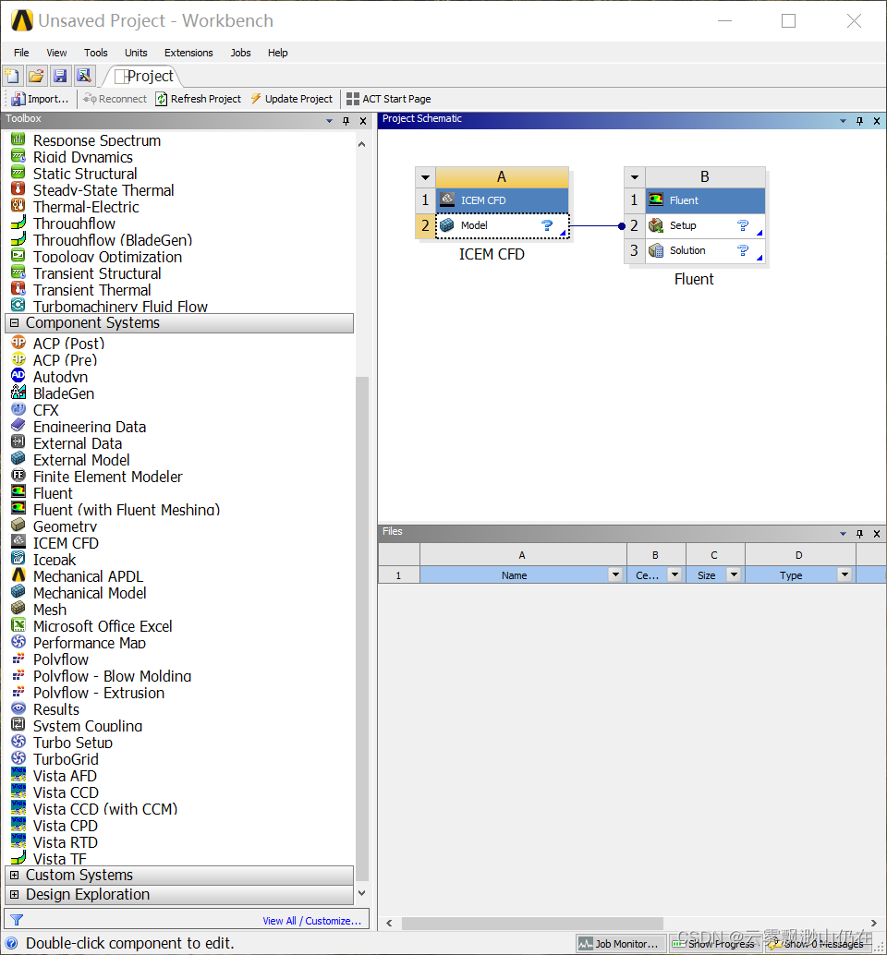Select the Mesh component system
The image size is (887, 955).
coord(50,610)
